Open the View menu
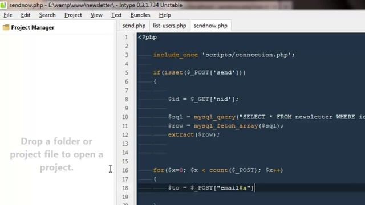 [96, 15]
